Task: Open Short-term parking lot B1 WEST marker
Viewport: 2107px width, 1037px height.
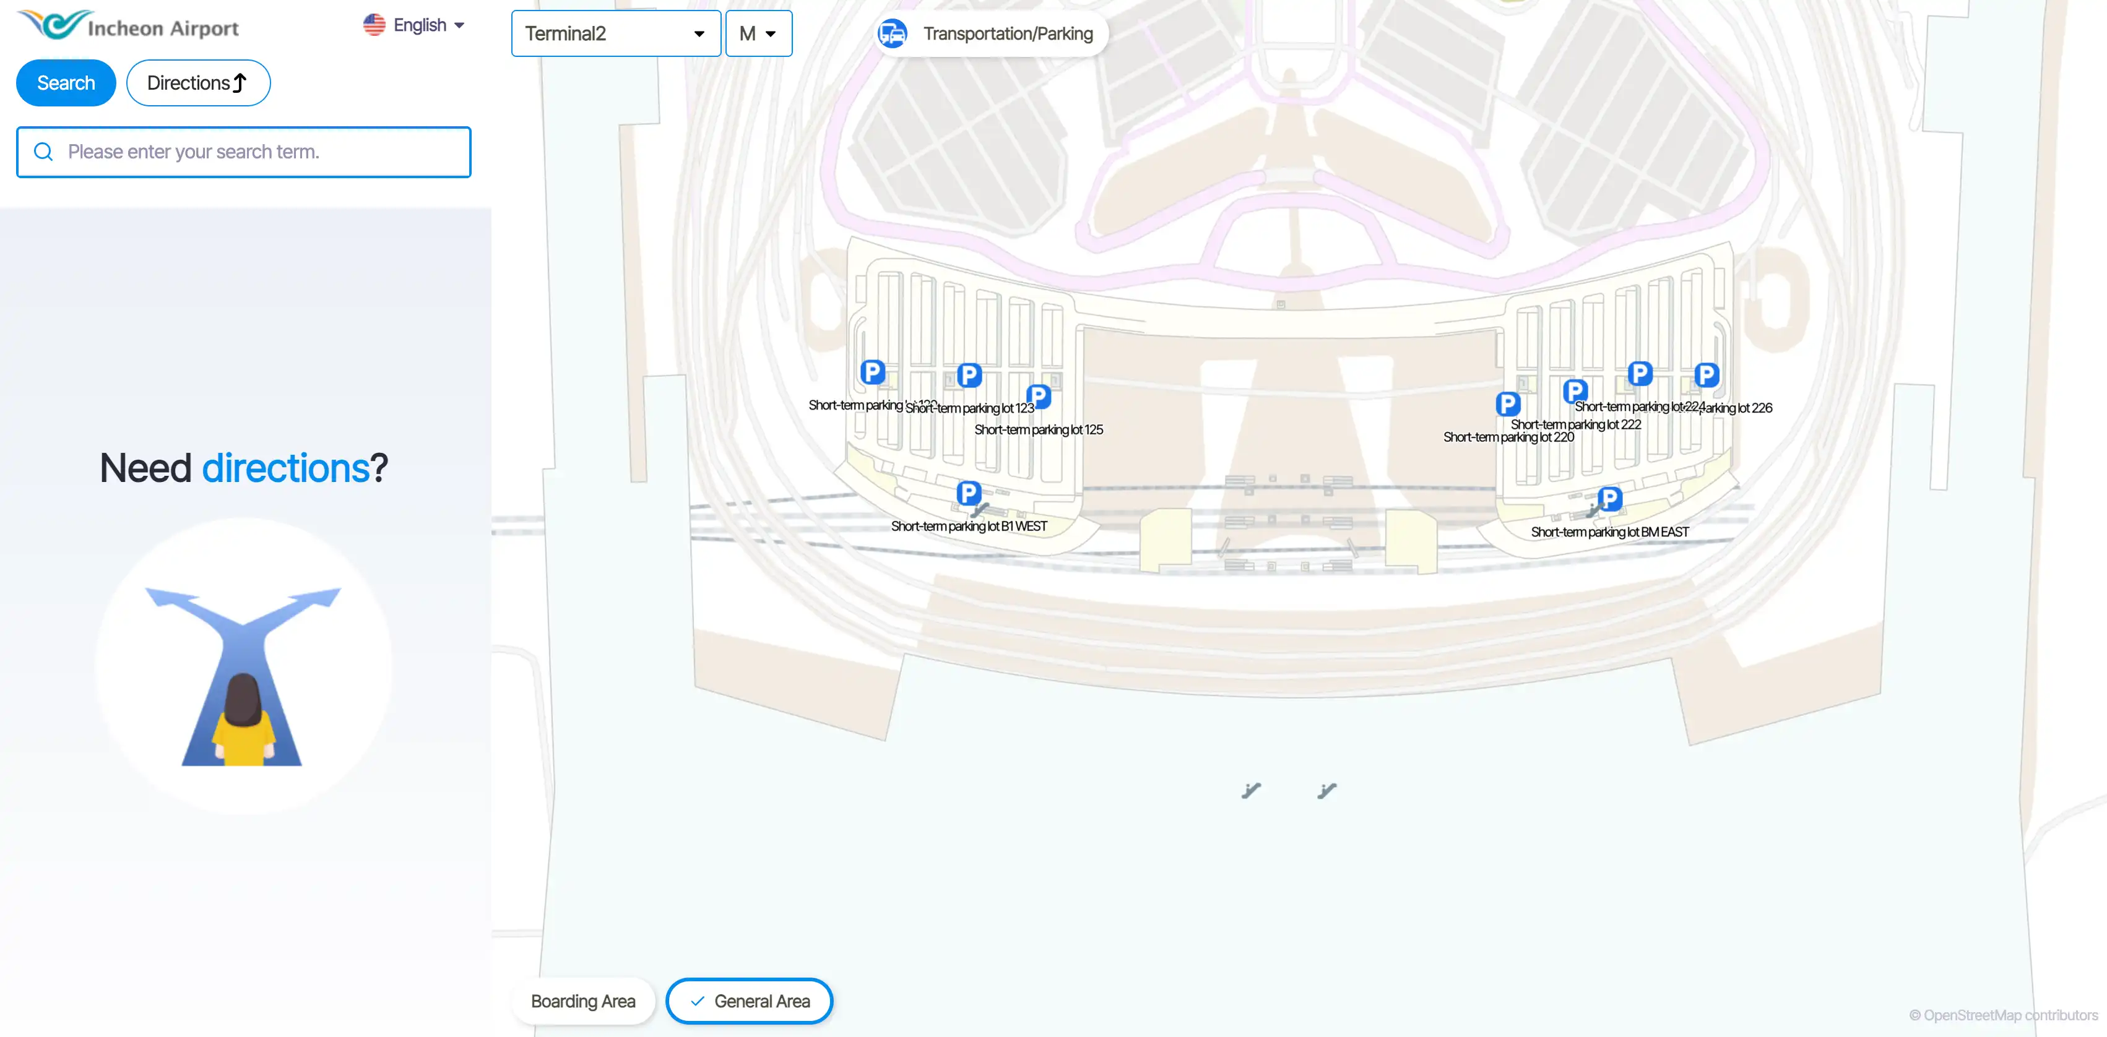Action: (x=969, y=493)
